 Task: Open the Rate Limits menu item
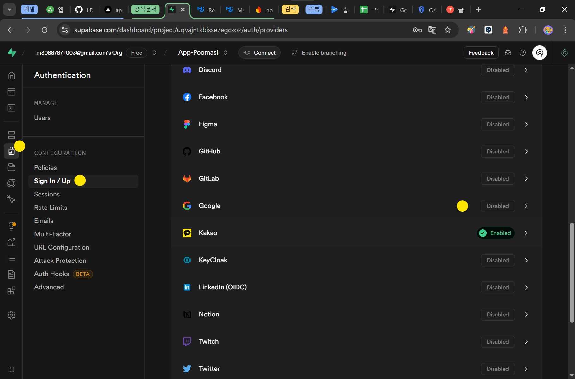coord(51,208)
